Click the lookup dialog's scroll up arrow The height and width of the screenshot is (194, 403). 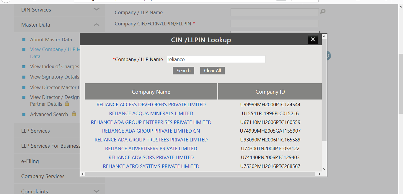coord(324,36)
